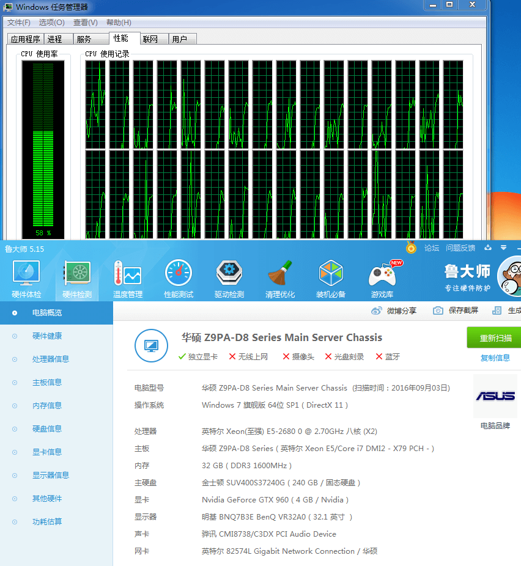Open the 论坛 forum link

click(432, 248)
